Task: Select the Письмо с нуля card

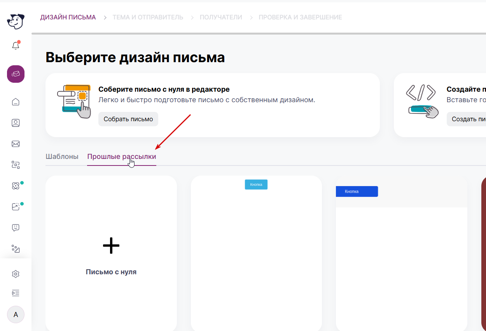Action: [111, 253]
